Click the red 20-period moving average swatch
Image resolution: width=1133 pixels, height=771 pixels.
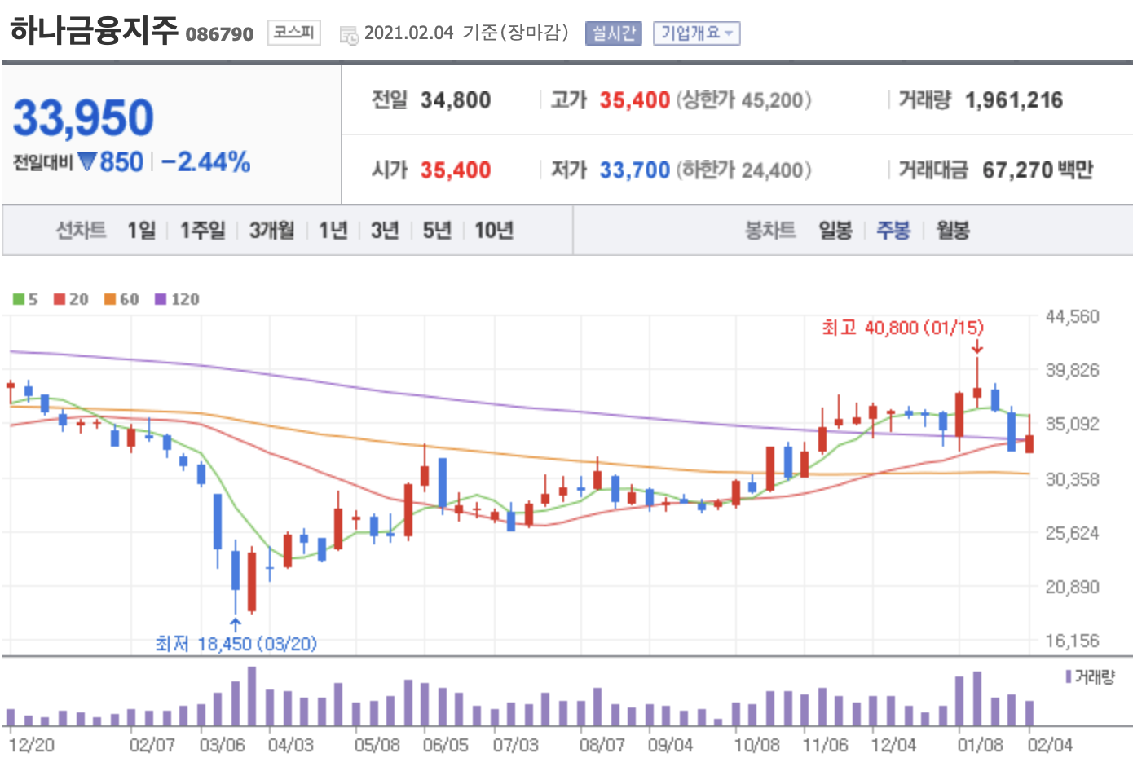pyautogui.click(x=60, y=299)
